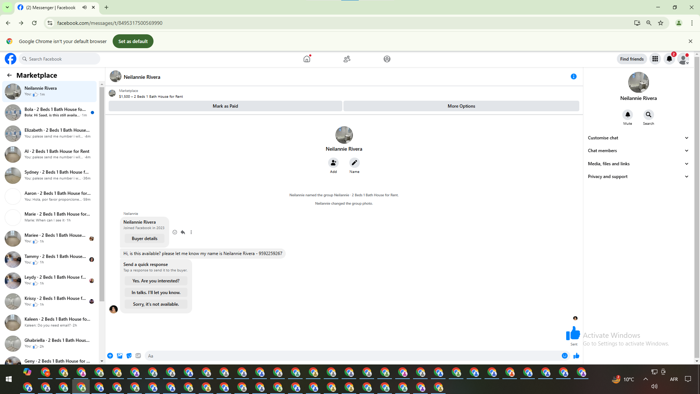700x394 pixels.
Task: Open the Friends icon in top navigation
Action: point(347,59)
